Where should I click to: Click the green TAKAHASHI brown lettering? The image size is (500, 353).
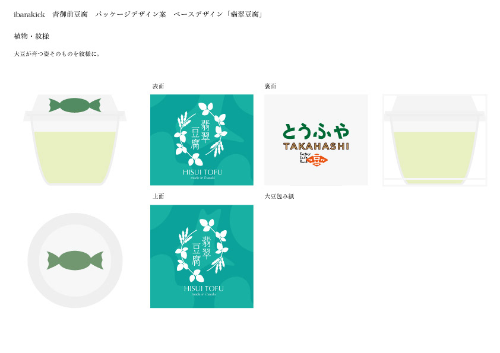pyautogui.click(x=316, y=146)
